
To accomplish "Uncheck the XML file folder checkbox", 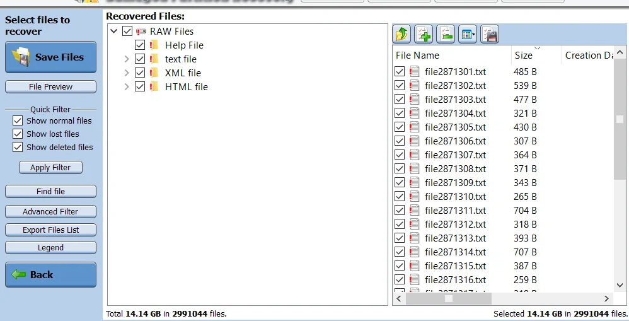I will point(139,73).
